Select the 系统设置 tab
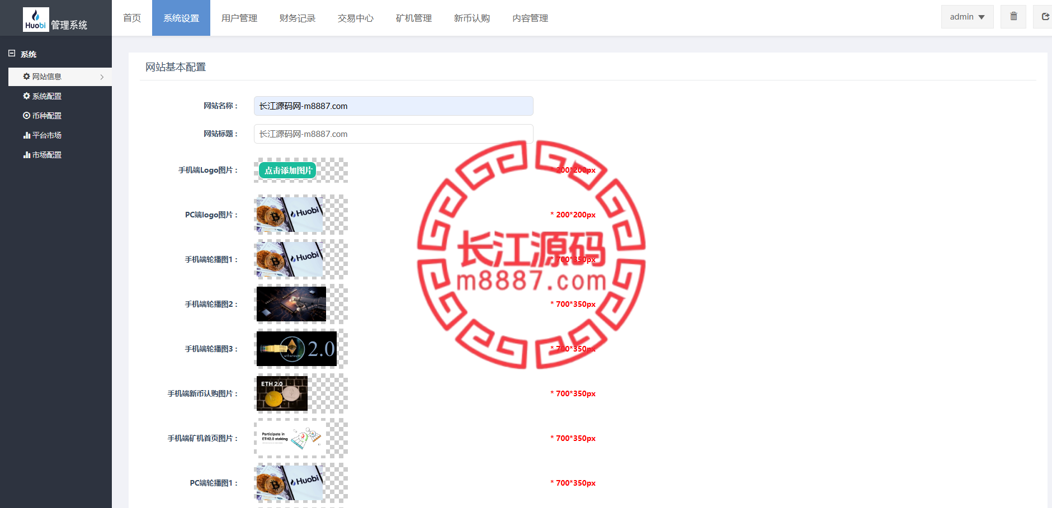The height and width of the screenshot is (508, 1052). click(x=181, y=18)
